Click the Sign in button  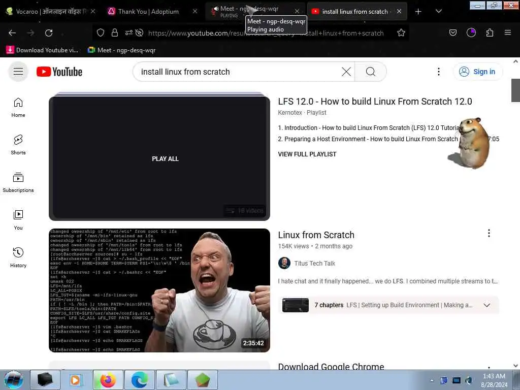click(477, 72)
